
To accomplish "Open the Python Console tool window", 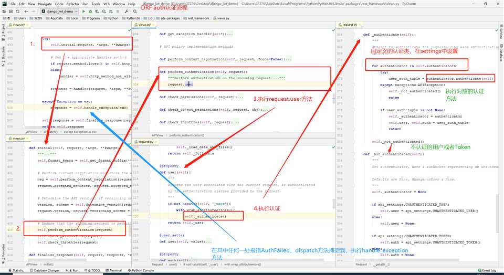I will tap(141, 270).
